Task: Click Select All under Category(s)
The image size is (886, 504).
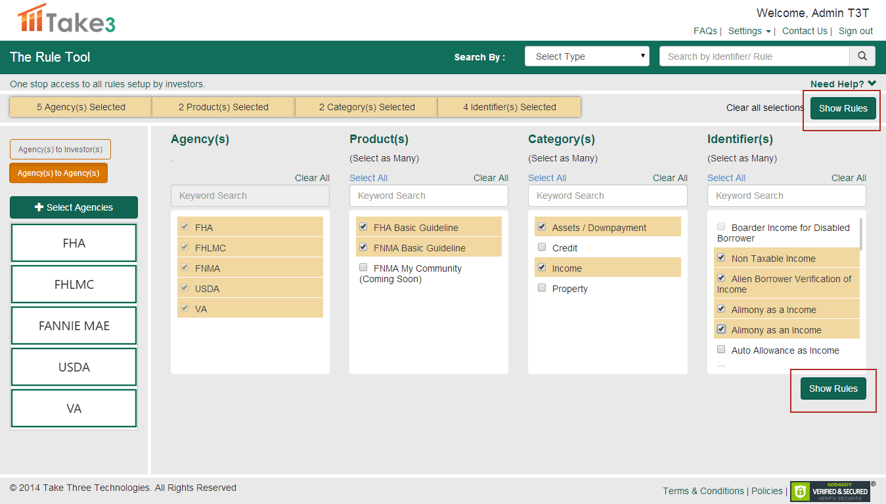Action: click(546, 178)
